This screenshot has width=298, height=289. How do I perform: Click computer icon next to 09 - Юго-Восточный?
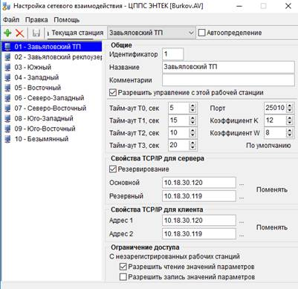point(7,129)
